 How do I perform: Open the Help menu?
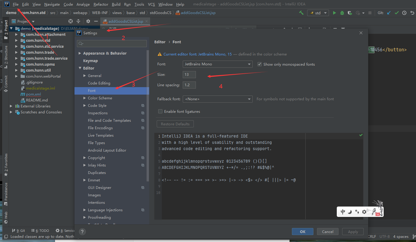[180, 4]
